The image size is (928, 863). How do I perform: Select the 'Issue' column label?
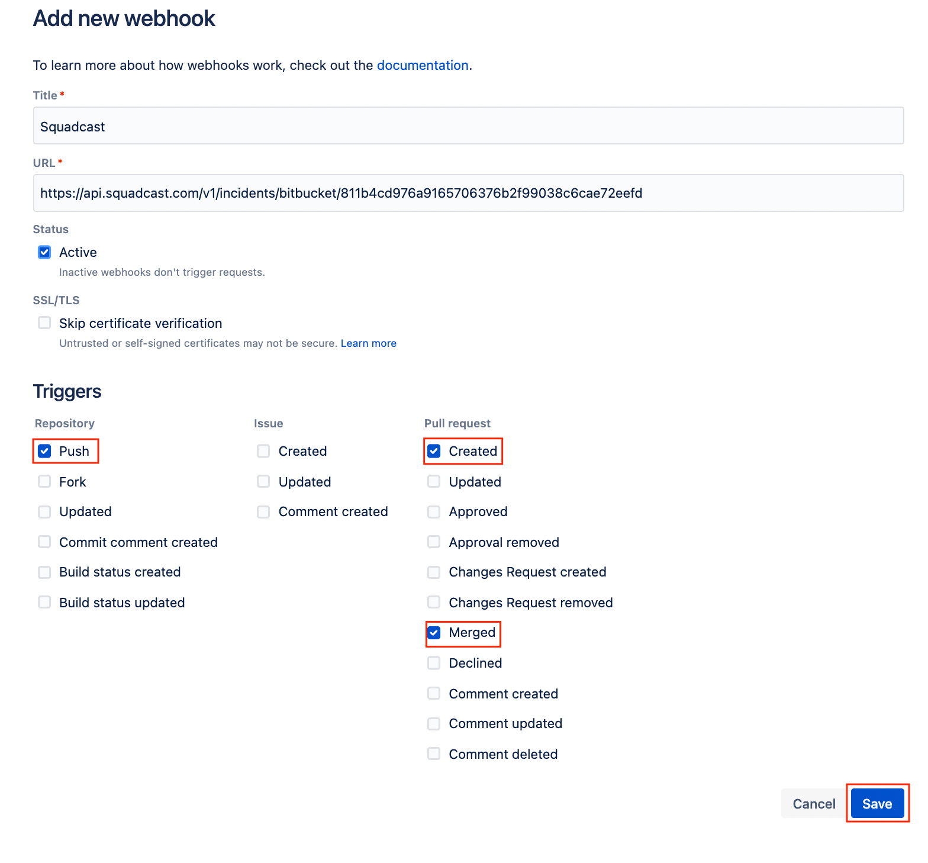point(269,423)
